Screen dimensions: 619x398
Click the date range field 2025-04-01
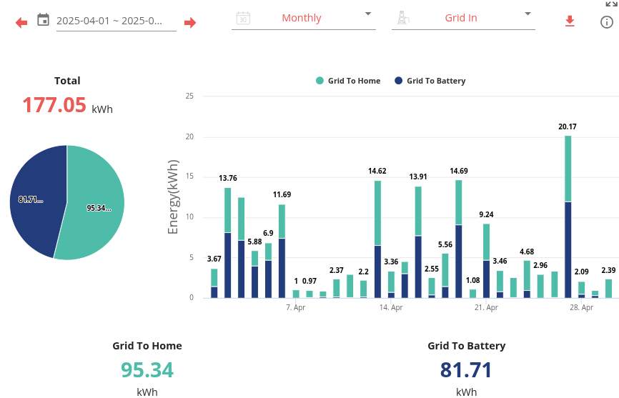116,21
